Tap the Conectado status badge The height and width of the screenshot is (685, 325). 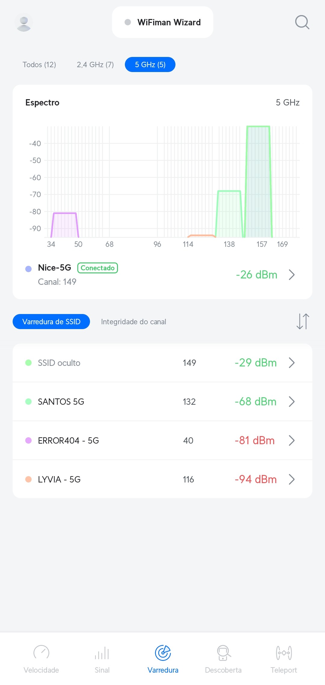point(97,268)
